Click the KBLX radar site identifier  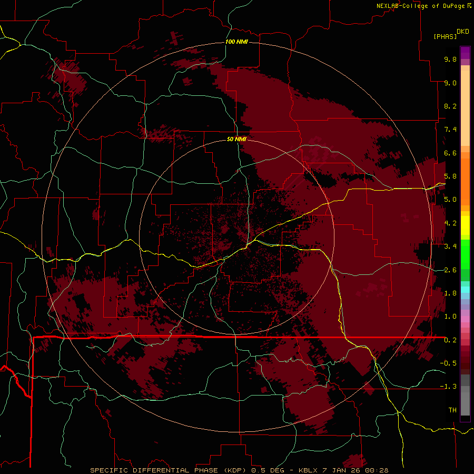coord(308,470)
